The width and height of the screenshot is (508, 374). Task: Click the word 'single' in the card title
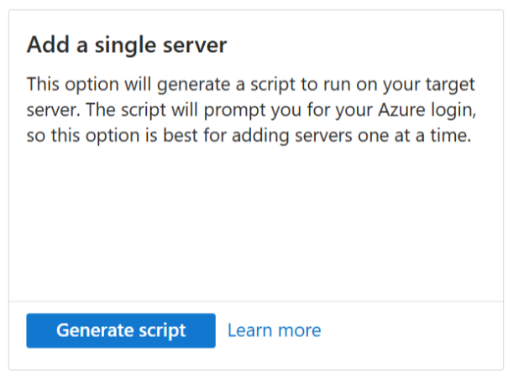(x=126, y=45)
